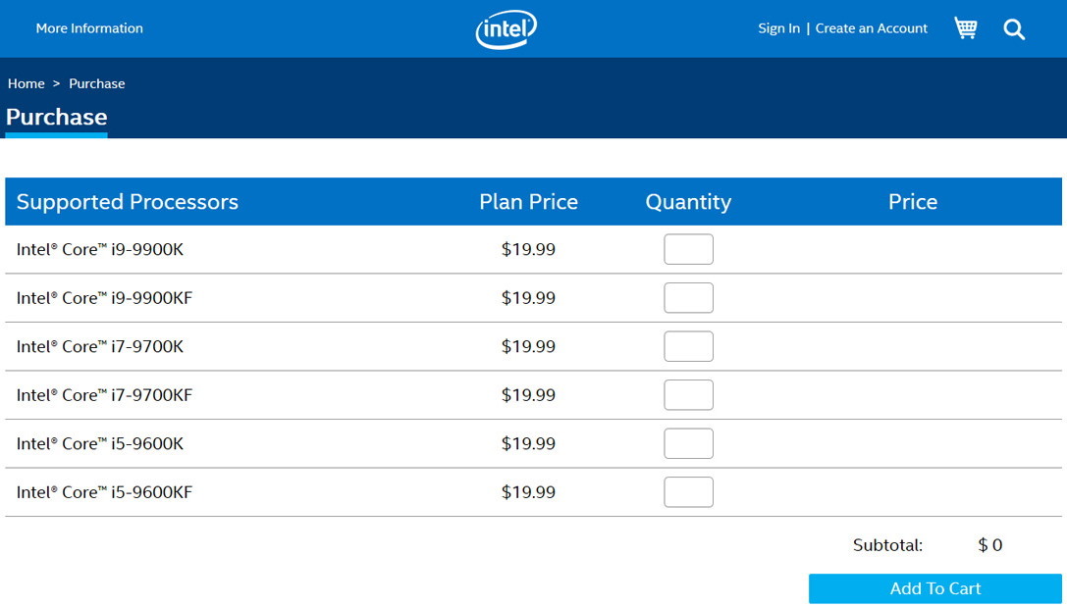Viewport: 1067px width, 607px height.
Task: Open the More Information menu
Action: 89,28
